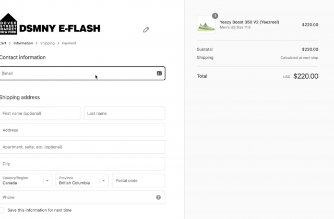This screenshot has width=334, height=219.
Task: Click the Dover Street Market house logo
Action: click(8, 23)
